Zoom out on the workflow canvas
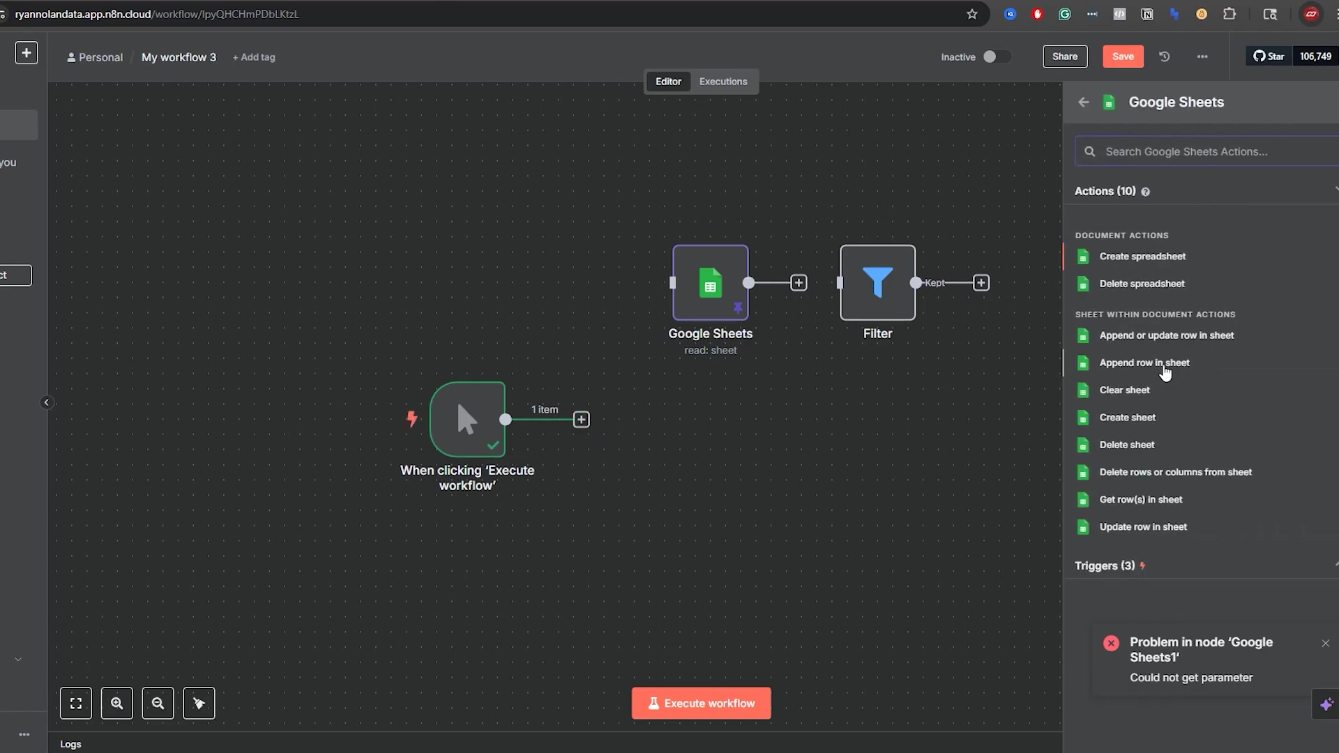 tap(158, 703)
